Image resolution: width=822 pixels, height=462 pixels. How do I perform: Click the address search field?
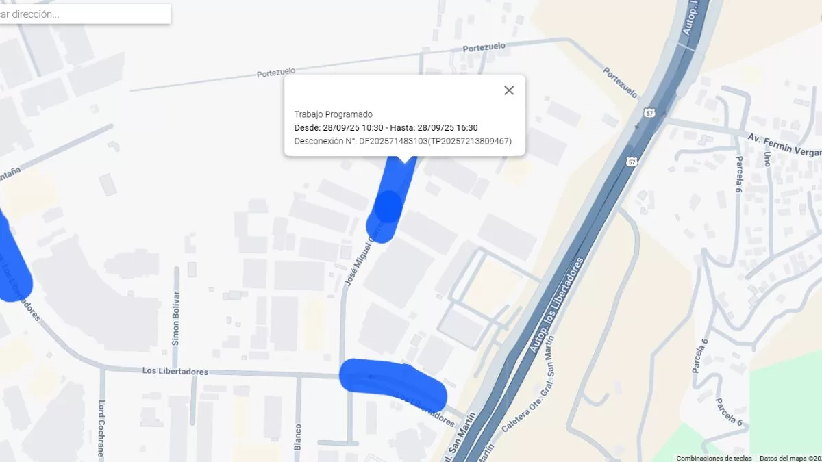(x=85, y=14)
